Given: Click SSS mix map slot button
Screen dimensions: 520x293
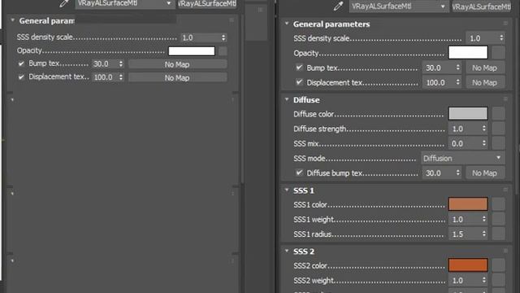Looking at the screenshot, I should click(498, 143).
